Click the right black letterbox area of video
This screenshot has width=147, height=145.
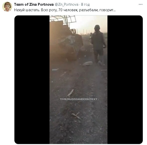pyautogui.click(x=125, y=80)
